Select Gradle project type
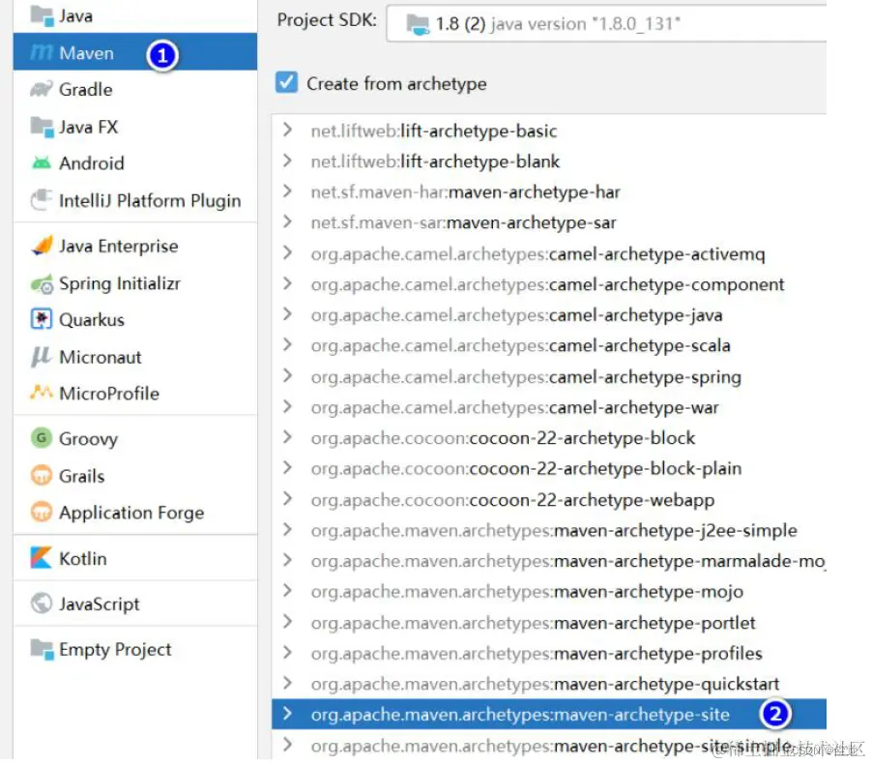The image size is (872, 765). click(135, 89)
